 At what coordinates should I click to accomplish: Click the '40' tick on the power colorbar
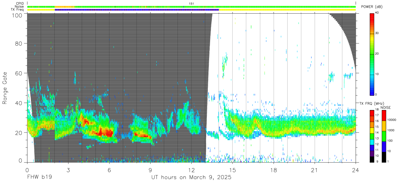(378, 13)
